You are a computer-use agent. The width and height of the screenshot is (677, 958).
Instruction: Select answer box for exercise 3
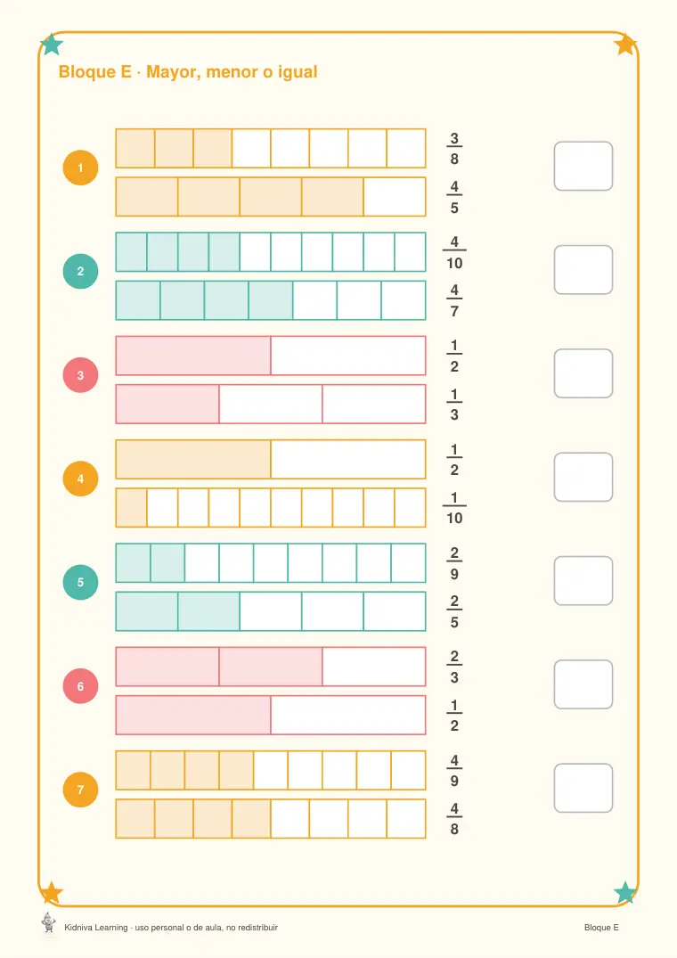coord(583,373)
